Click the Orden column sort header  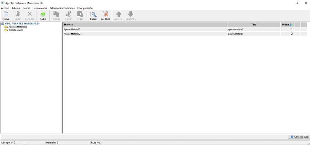pos(287,25)
